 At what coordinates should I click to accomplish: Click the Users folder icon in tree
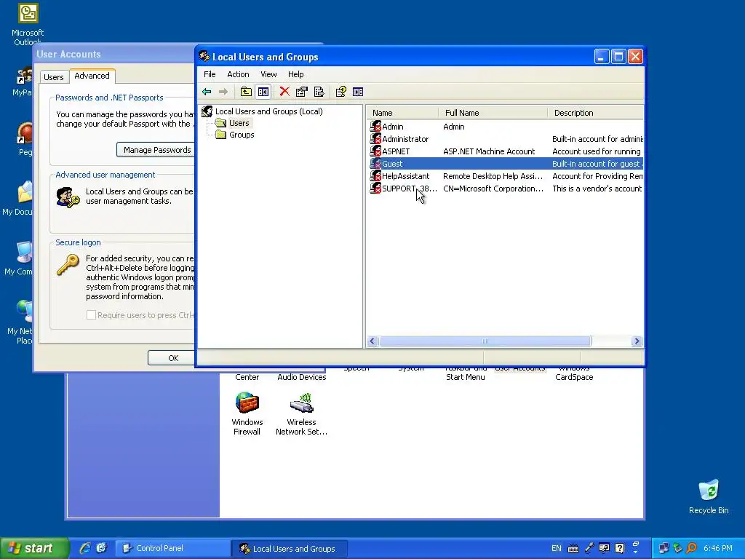tap(220, 123)
